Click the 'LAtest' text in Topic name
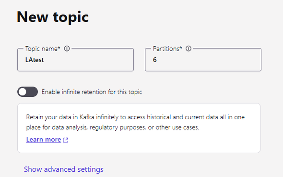This screenshot has height=177, width=283. tap(35, 60)
